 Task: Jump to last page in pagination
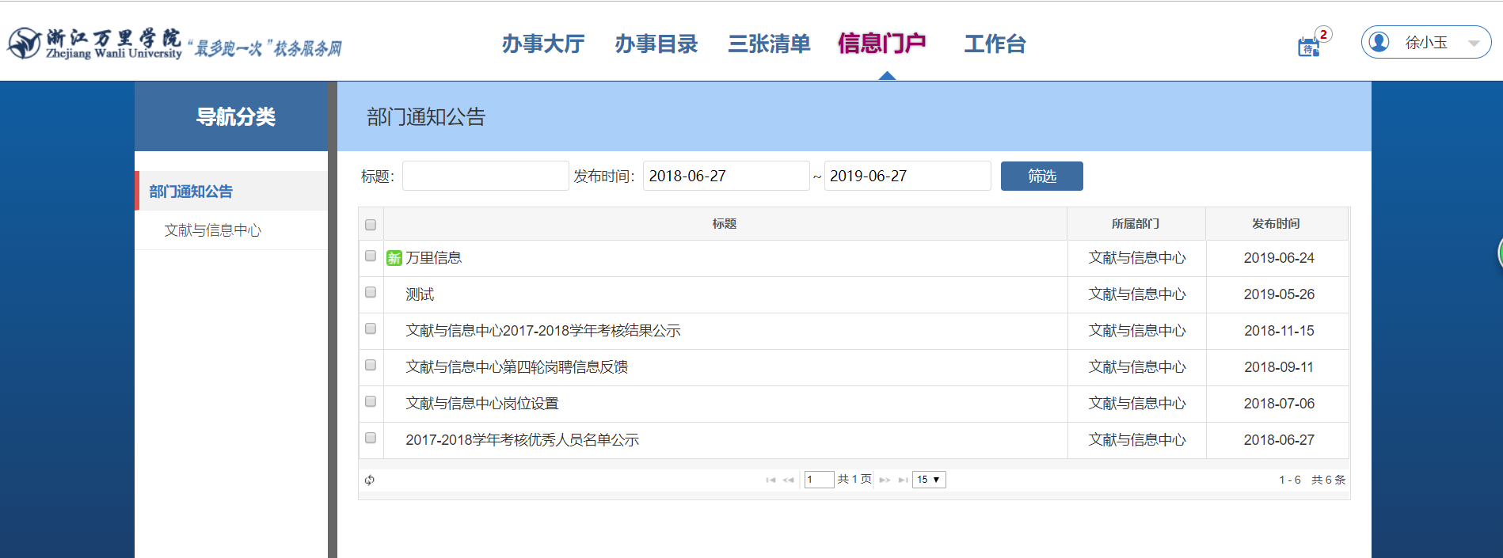tap(903, 480)
